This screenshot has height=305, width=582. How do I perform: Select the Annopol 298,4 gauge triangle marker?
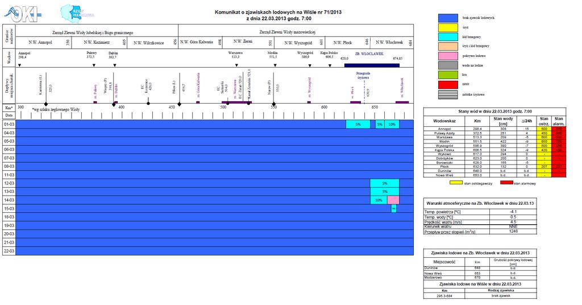click(20, 65)
